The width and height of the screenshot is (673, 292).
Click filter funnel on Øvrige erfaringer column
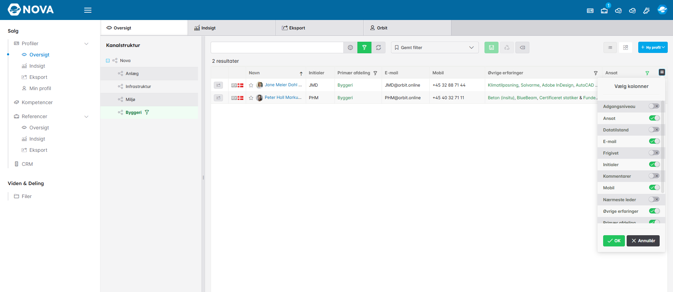[x=596, y=73]
